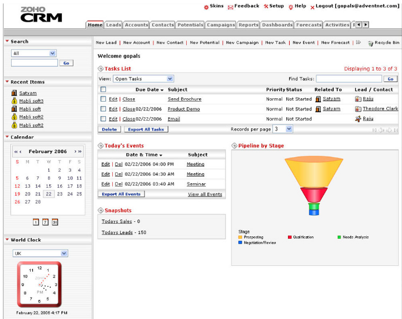402x319 pixels.
Task: Click the Find Tasks input field
Action: point(348,79)
